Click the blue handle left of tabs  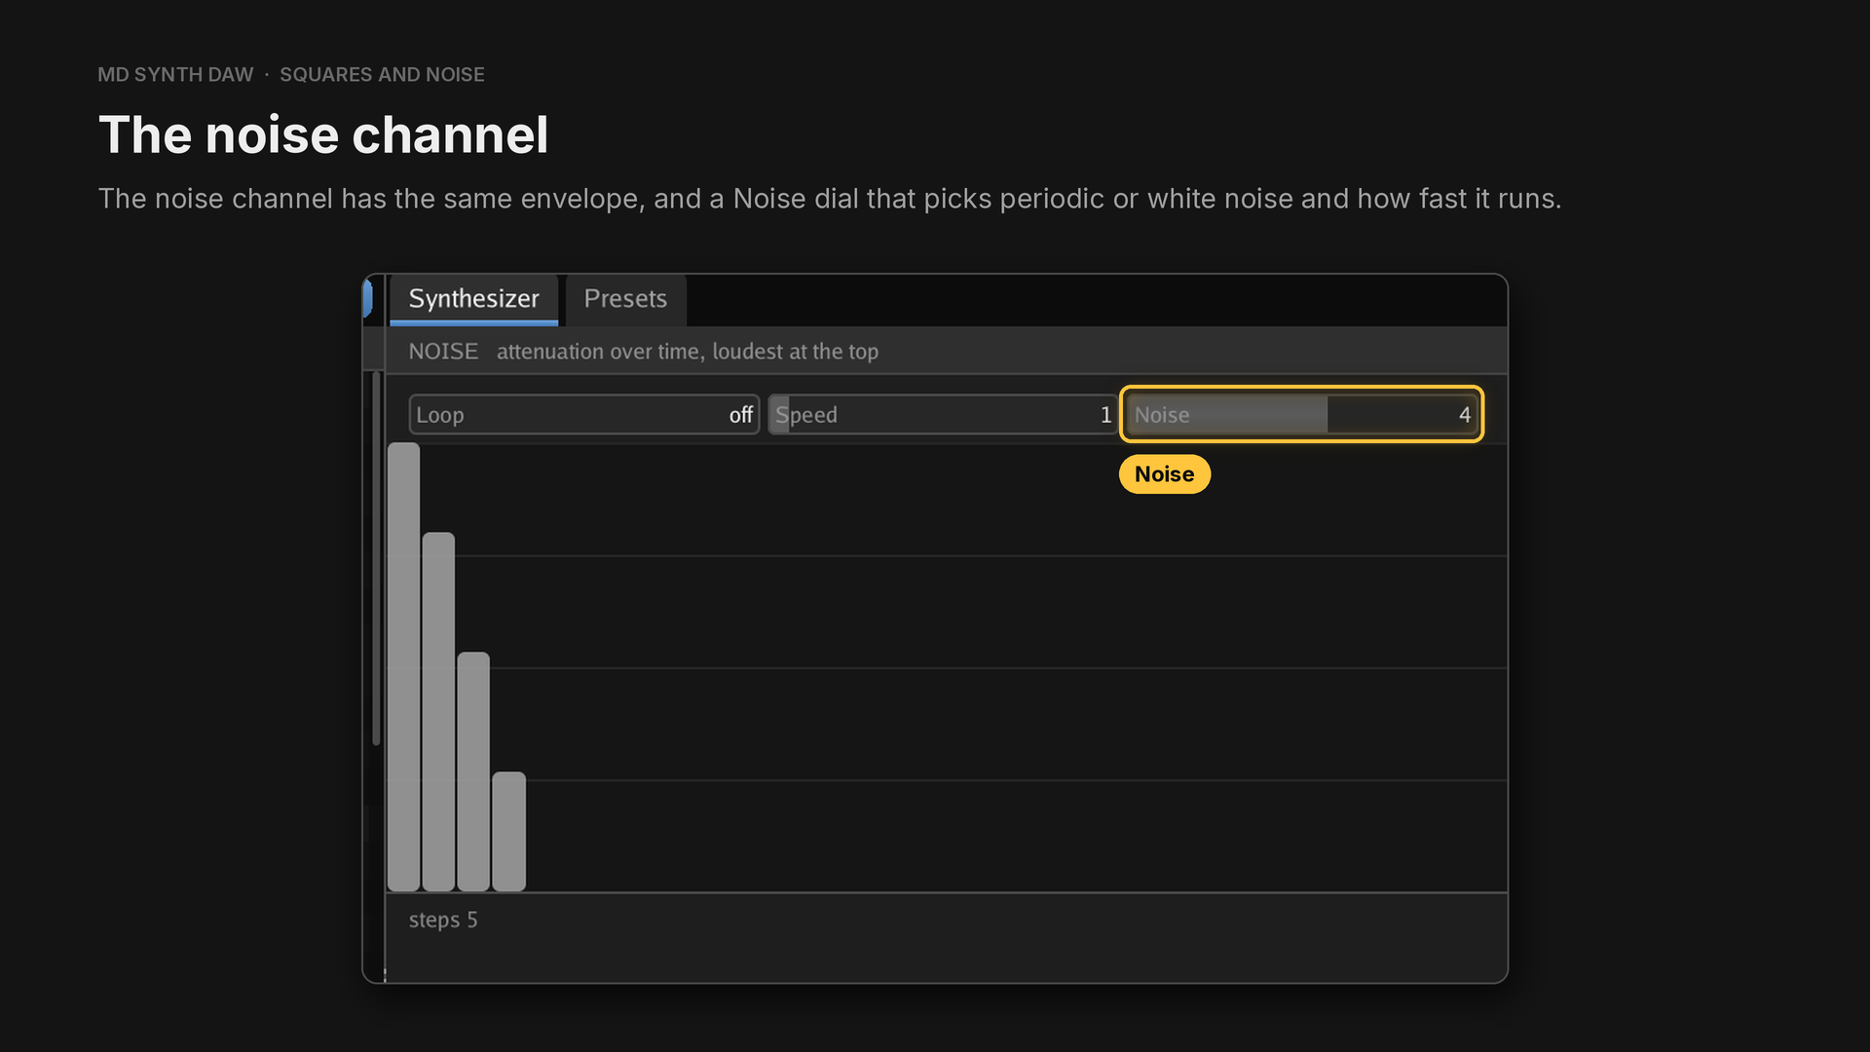368,298
